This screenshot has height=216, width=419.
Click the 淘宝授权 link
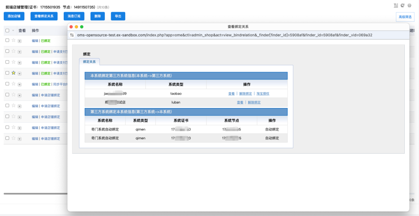(x=263, y=94)
